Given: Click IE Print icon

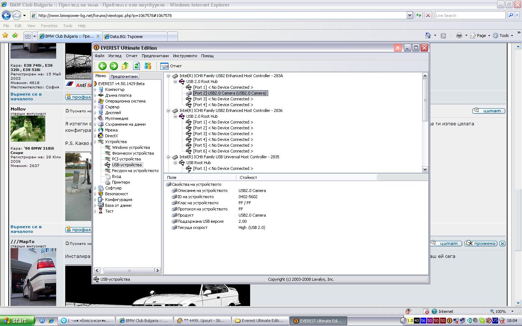Looking at the screenshot, I should click(459, 35).
